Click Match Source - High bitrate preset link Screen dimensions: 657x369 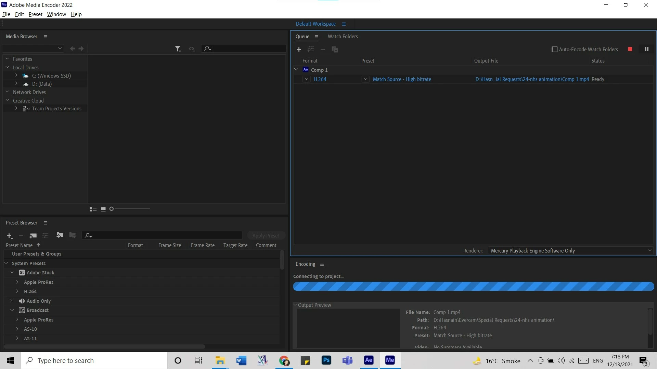[x=402, y=79]
